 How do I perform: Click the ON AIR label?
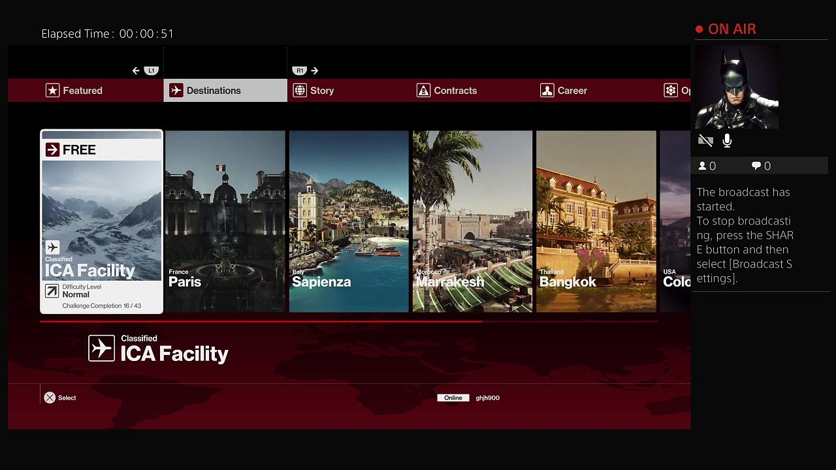pyautogui.click(x=732, y=29)
